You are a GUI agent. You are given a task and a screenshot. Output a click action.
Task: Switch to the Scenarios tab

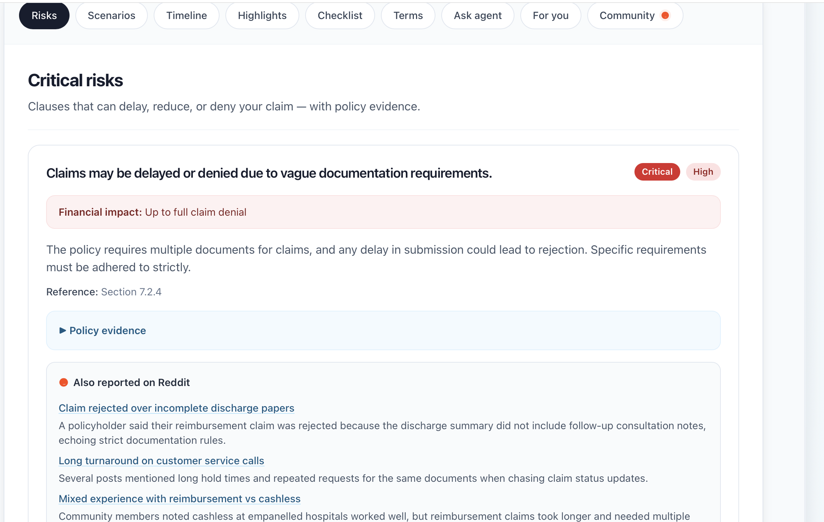pos(111,15)
